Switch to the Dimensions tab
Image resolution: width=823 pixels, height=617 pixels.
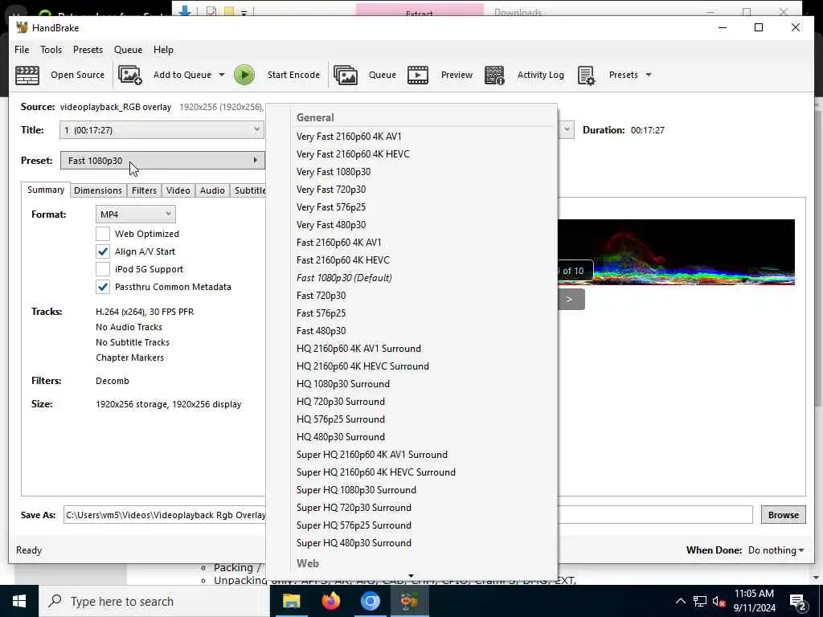coord(98,190)
